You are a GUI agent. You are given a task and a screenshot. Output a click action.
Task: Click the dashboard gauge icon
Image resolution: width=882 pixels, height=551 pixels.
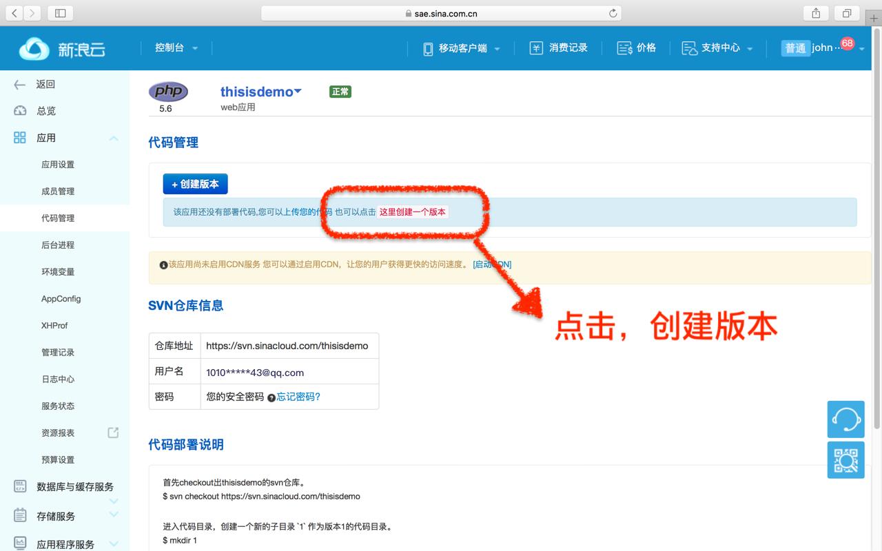pos(20,111)
